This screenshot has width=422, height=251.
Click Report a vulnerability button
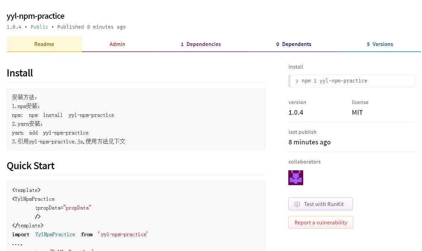(321, 223)
